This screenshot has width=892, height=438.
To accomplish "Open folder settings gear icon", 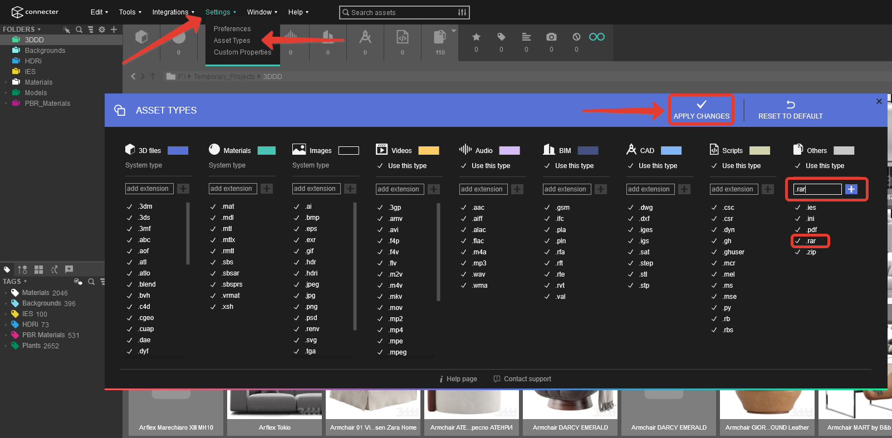I will pos(102,29).
